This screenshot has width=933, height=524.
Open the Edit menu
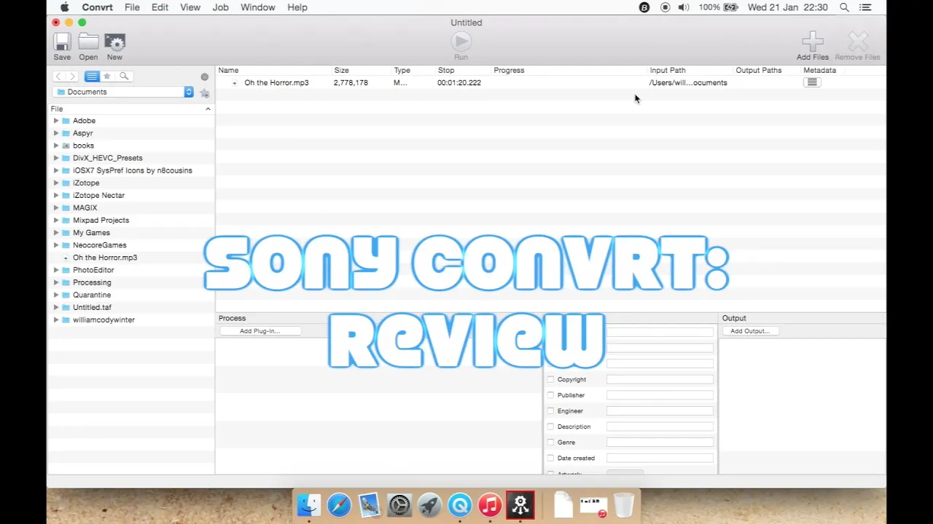(160, 7)
